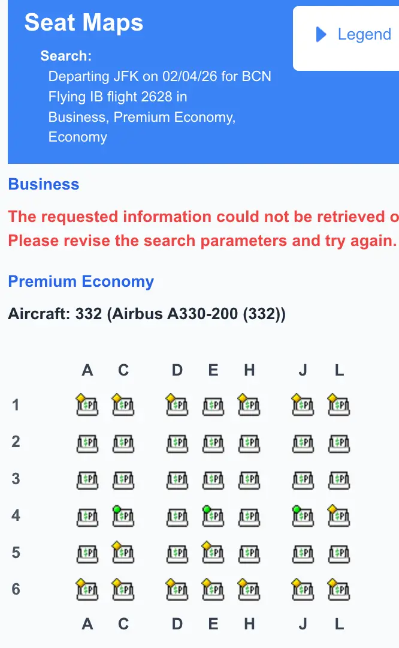399x648 pixels.
Task: Select seat 5C with yellow marker
Action: point(123,553)
